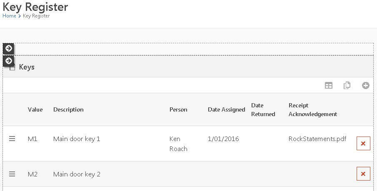
Task: Click the Value column header
Action: point(35,109)
